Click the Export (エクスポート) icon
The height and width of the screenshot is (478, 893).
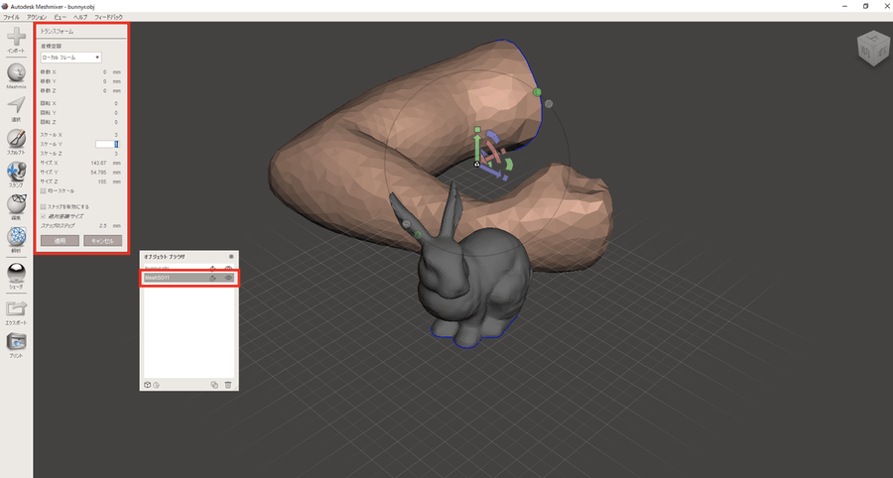pos(16,309)
